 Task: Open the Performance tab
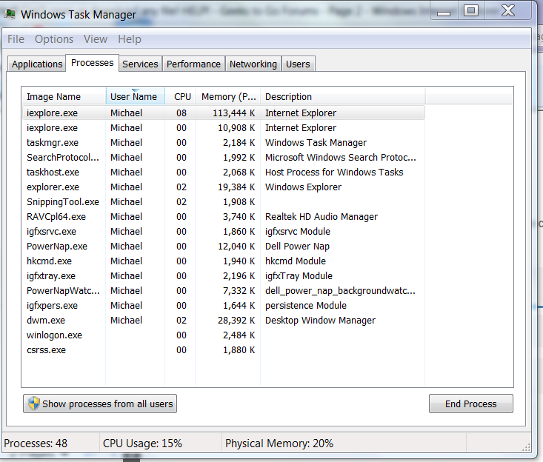point(193,64)
